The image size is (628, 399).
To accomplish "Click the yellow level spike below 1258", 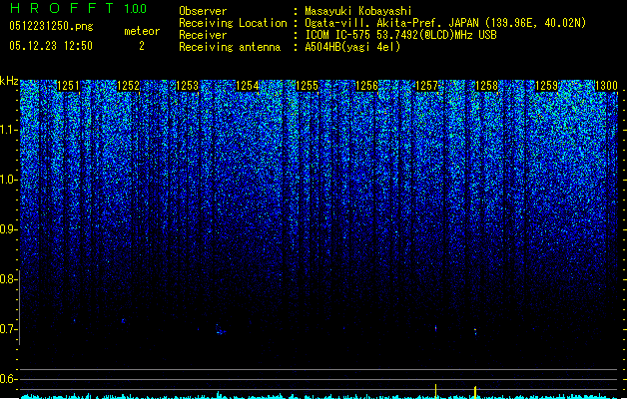I will (475, 392).
